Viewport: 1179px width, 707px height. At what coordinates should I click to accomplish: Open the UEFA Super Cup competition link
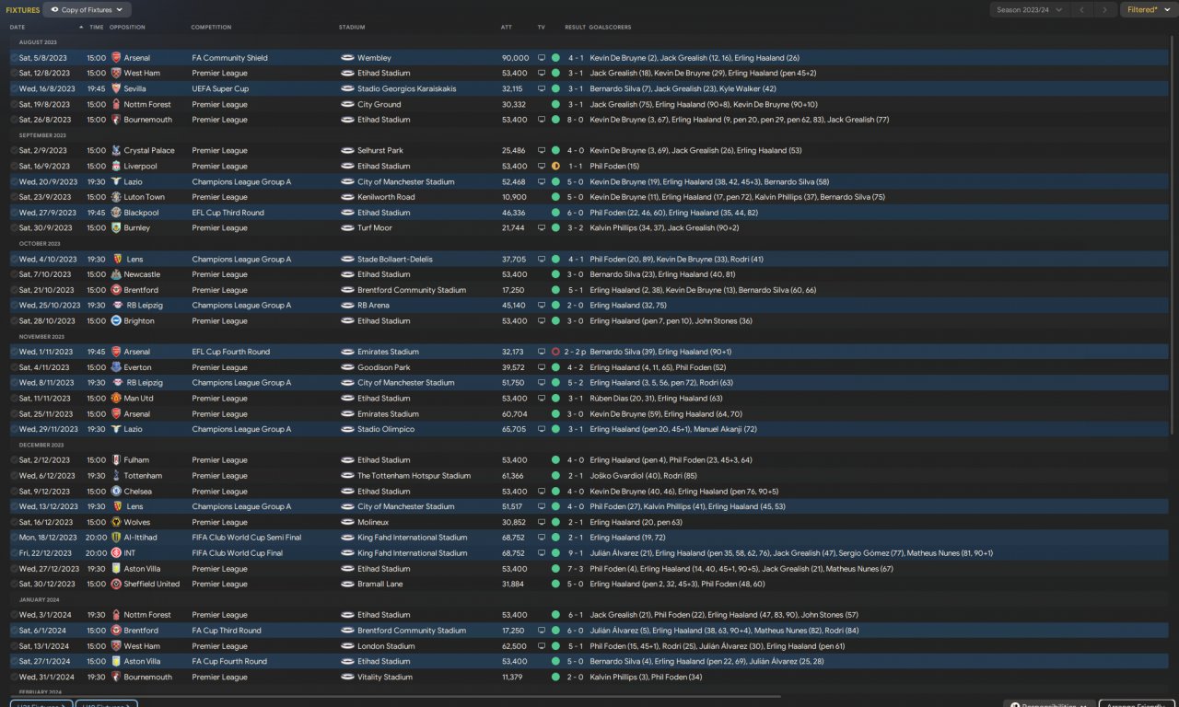tap(220, 89)
